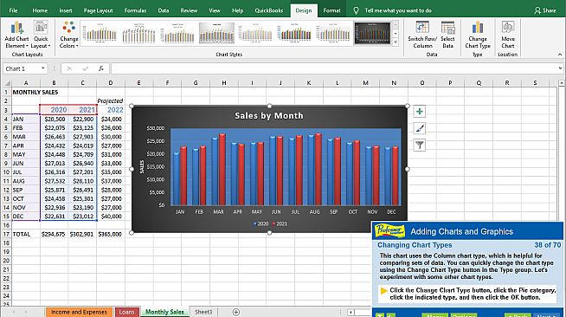Click the Chart Filters funnel button
Screen dimensions: 566x317
[x=420, y=146]
